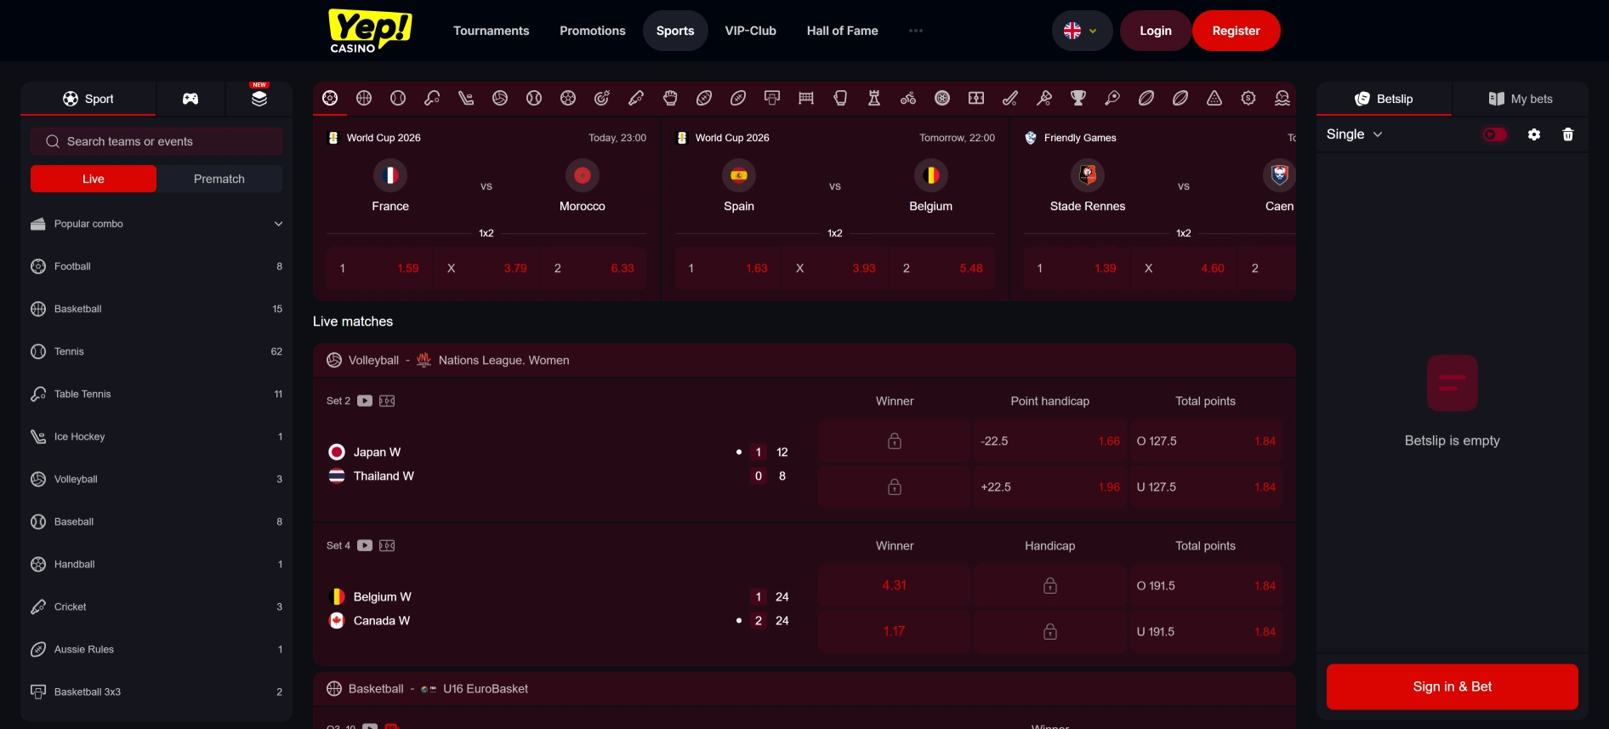Pick Belgium W winner odds 4.31
Viewport: 1609px width, 729px height.
pos(894,585)
